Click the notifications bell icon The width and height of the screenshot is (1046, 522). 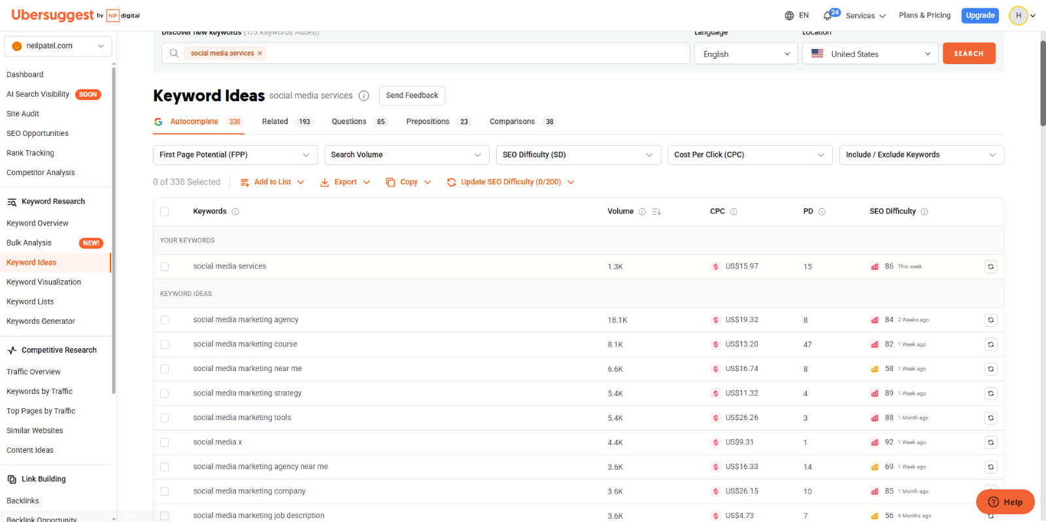coord(828,16)
